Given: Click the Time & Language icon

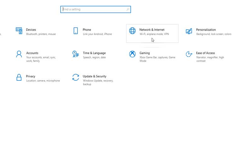Looking at the screenshot, I should (x=76, y=54).
